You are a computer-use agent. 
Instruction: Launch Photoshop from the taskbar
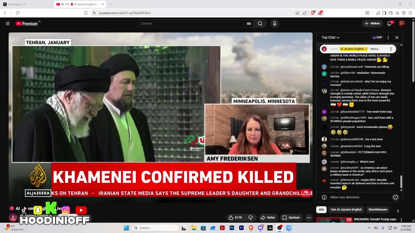(232, 228)
